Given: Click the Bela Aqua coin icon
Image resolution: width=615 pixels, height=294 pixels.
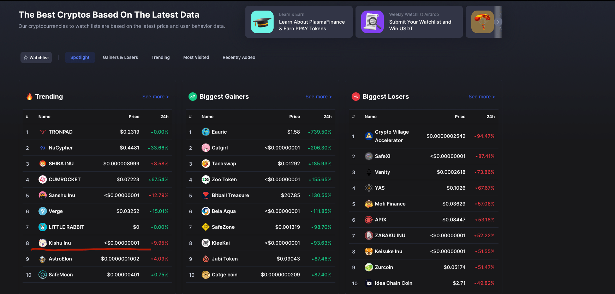Looking at the screenshot, I should pyautogui.click(x=206, y=211).
